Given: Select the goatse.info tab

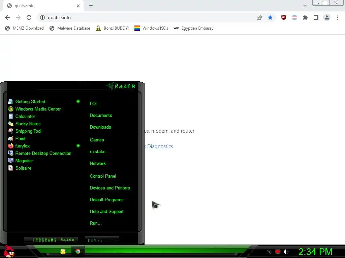Looking at the screenshot, I should coord(43,6).
